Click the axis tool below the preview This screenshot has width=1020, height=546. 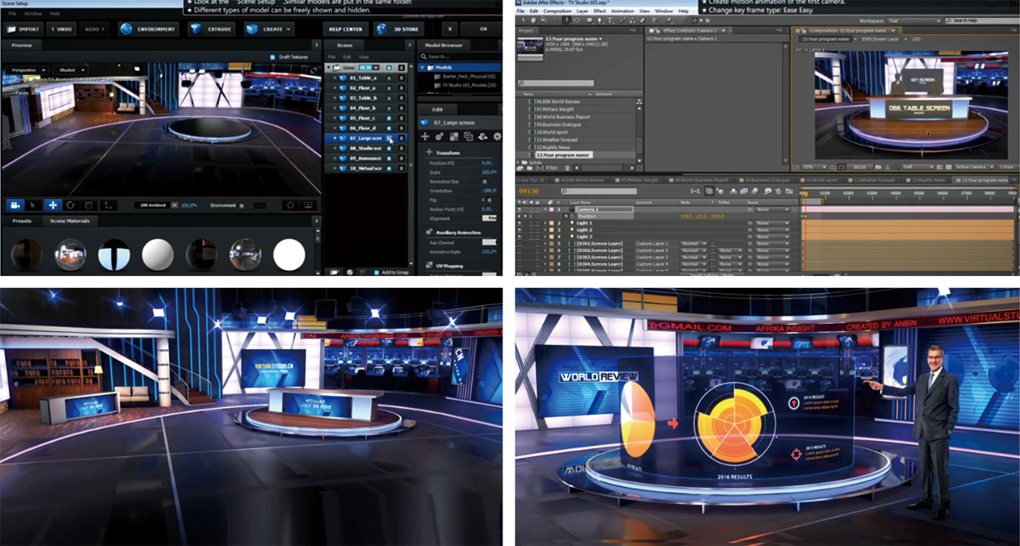click(108, 205)
